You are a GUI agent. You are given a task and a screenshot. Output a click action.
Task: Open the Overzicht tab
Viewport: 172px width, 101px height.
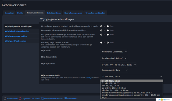click(x=9, y=13)
